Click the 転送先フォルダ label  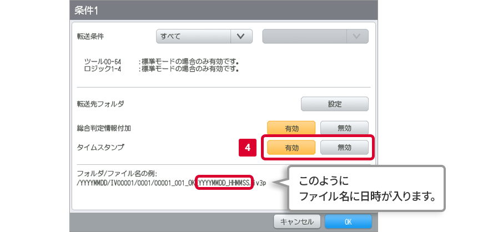(100, 104)
